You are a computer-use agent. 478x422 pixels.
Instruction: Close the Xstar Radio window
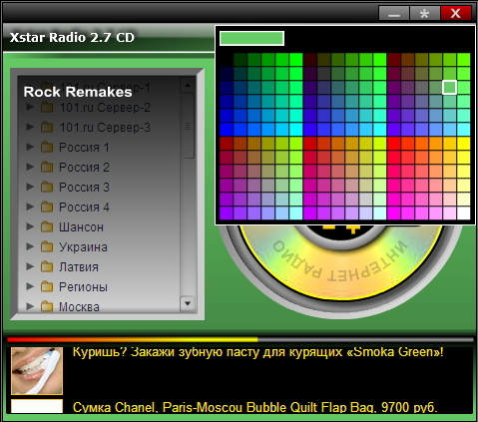(x=456, y=13)
